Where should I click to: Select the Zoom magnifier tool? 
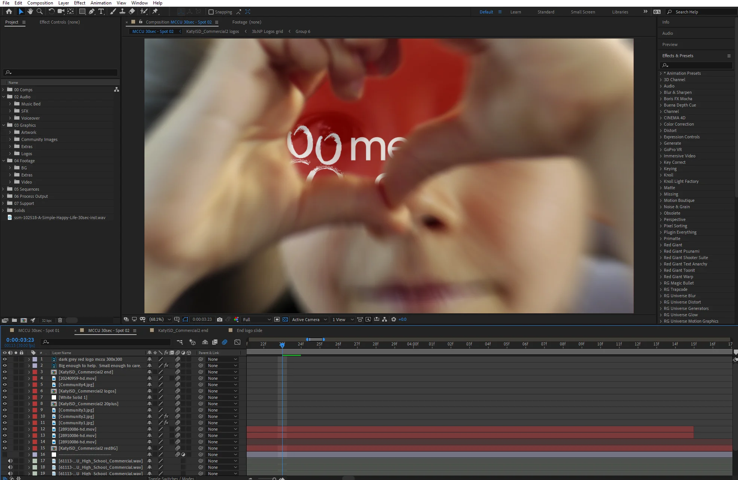[x=40, y=12]
